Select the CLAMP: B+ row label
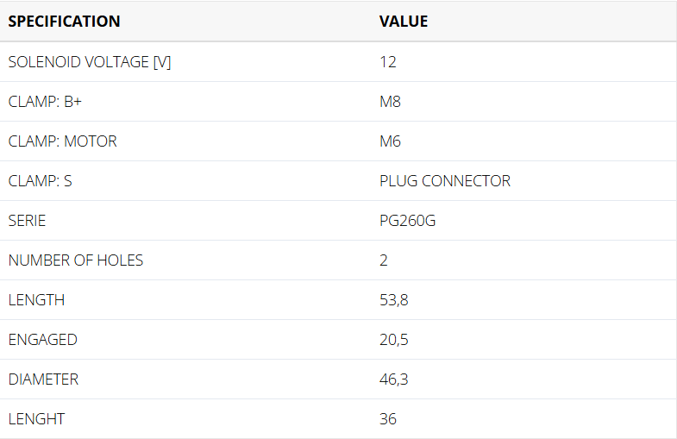Viewport: 677px width, 439px height. [x=45, y=102]
